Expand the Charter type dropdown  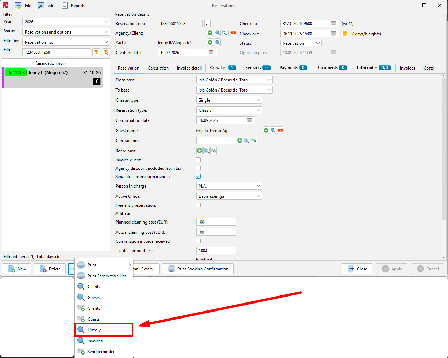(229, 100)
